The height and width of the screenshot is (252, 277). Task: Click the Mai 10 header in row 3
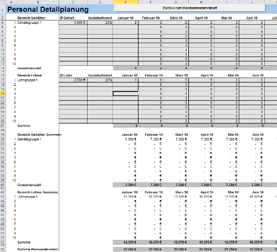(227, 18)
